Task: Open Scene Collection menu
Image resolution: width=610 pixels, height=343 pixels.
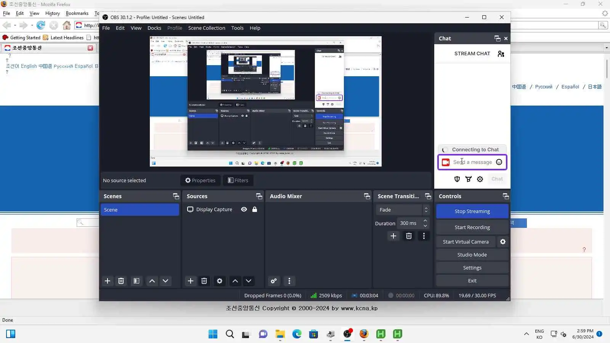Action: [x=207, y=28]
